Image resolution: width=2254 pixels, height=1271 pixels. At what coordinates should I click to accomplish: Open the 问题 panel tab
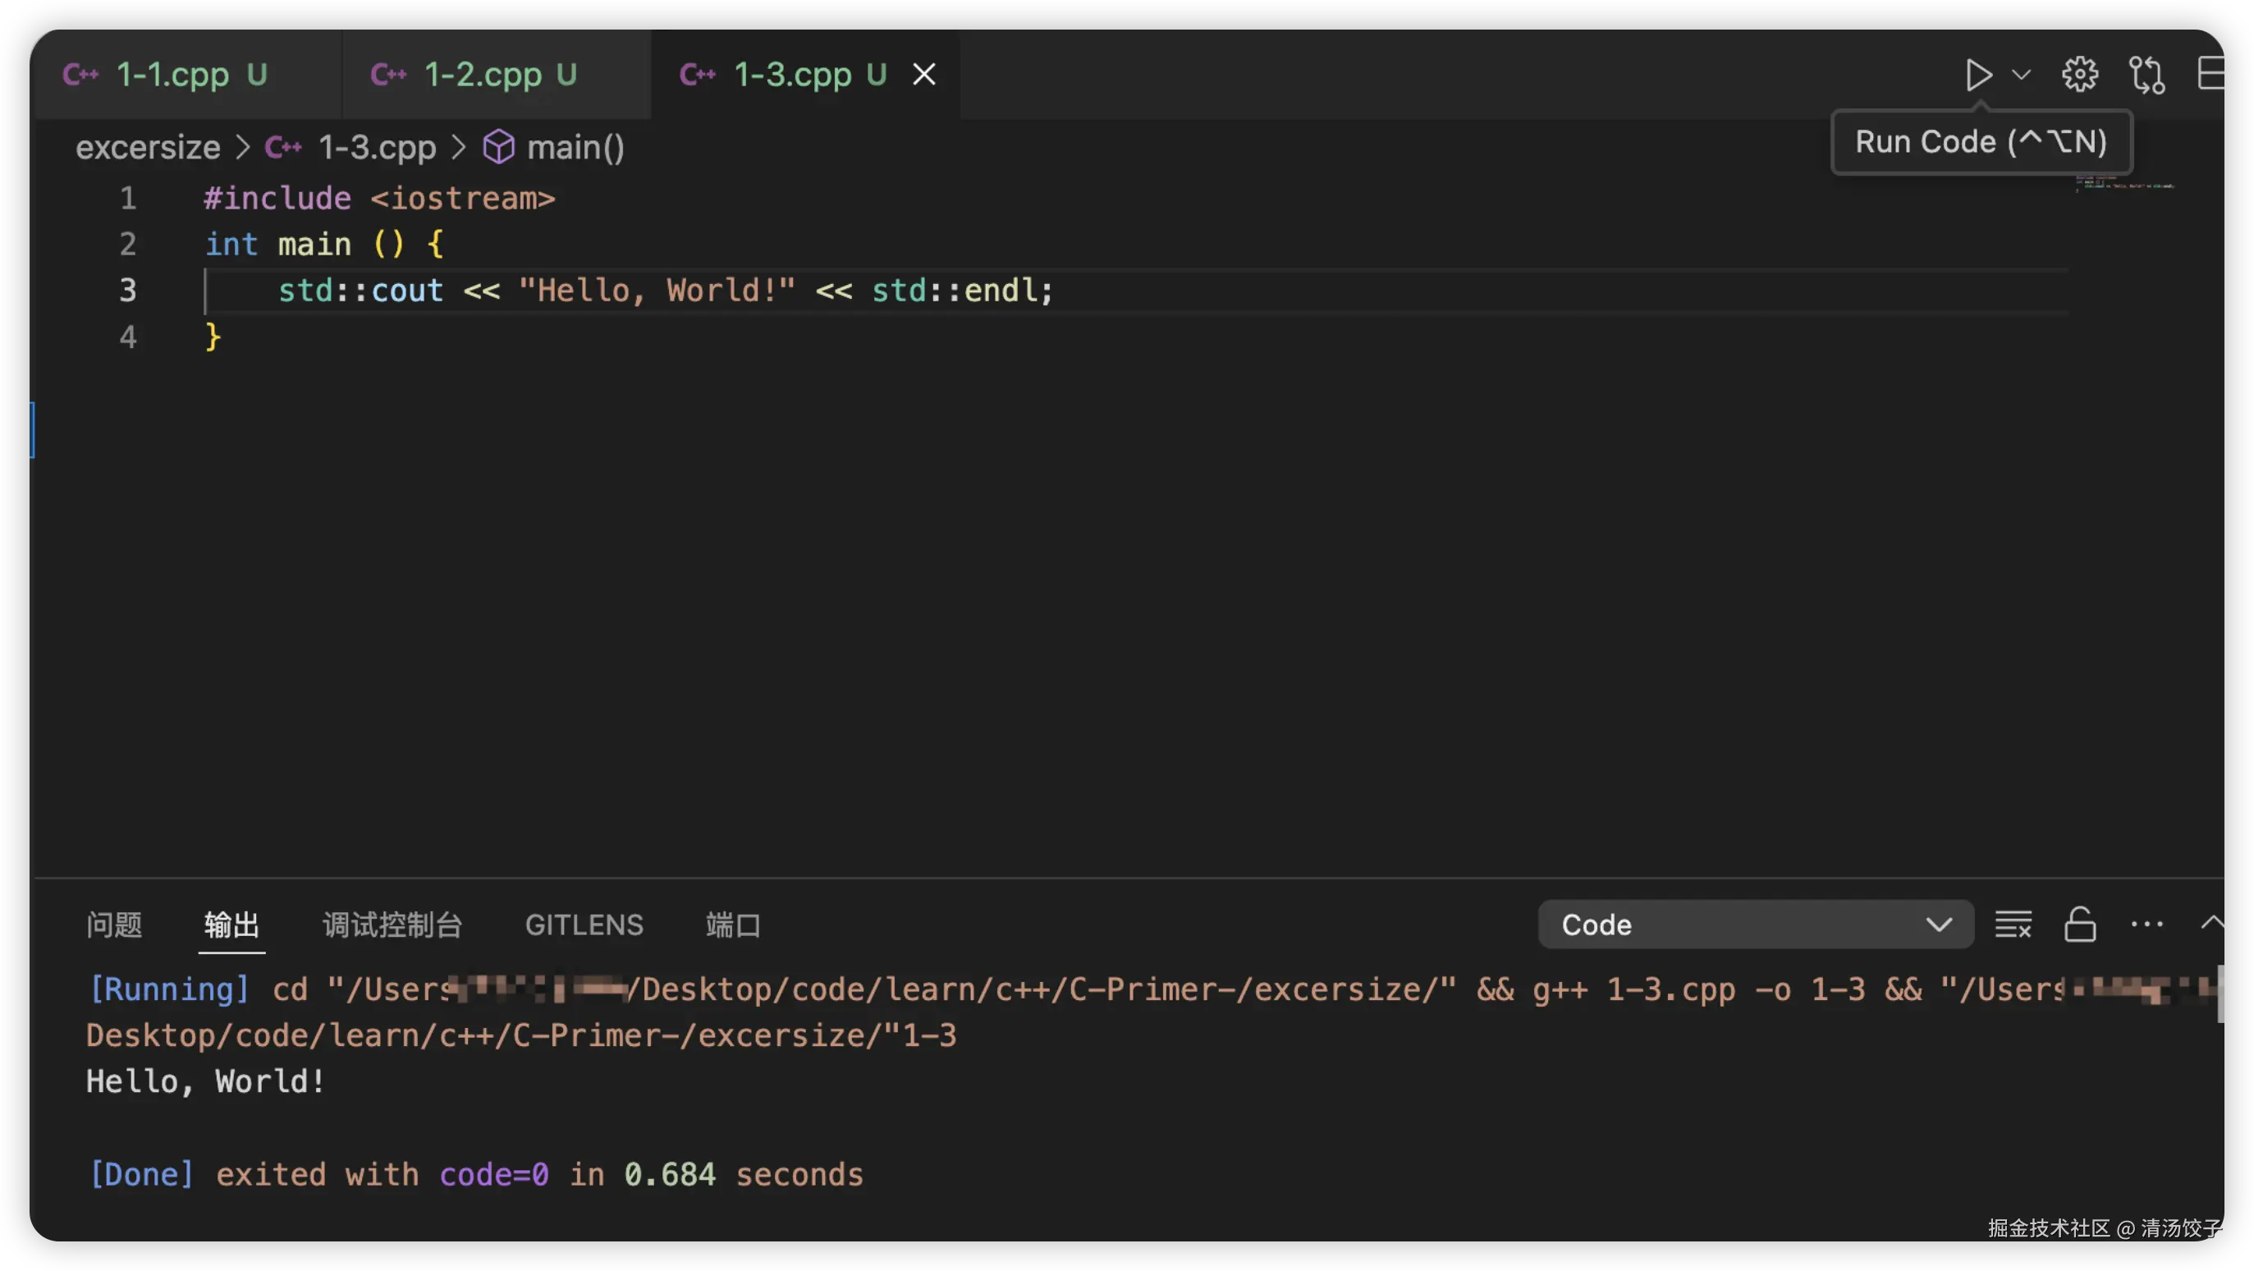click(x=114, y=925)
